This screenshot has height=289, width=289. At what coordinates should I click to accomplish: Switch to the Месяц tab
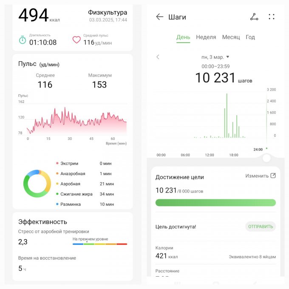point(231,37)
